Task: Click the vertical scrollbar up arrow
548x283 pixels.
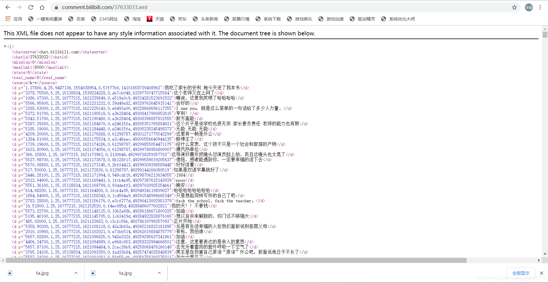Action: (x=545, y=29)
